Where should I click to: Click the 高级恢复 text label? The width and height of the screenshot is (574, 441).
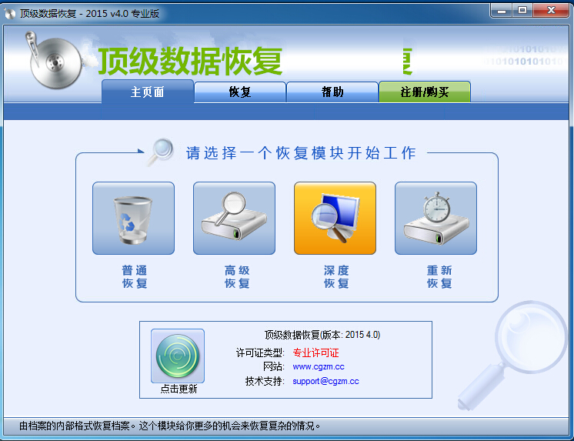coord(237,277)
